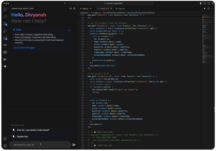Toggle the secondary side bar layout button

point(209,3)
